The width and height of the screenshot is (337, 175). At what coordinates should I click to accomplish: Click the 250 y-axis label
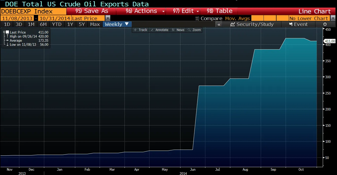coord(328,93)
